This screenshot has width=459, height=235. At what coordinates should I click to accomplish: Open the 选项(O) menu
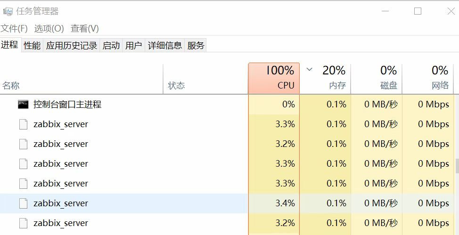tap(49, 29)
